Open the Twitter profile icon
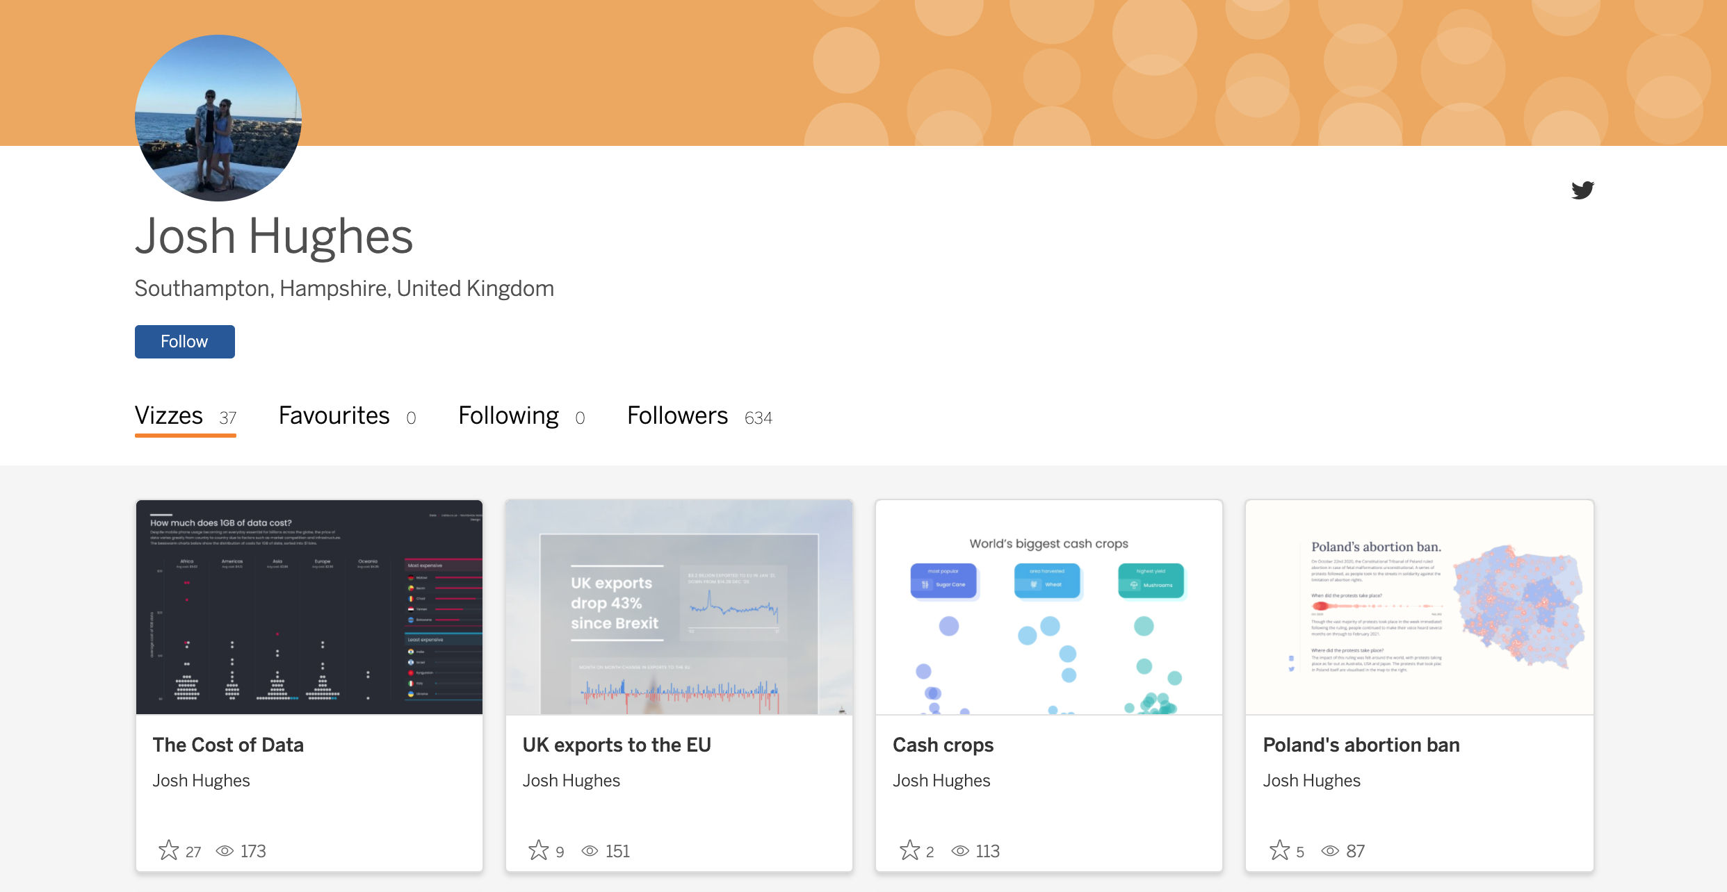Image resolution: width=1727 pixels, height=892 pixels. coord(1582,190)
